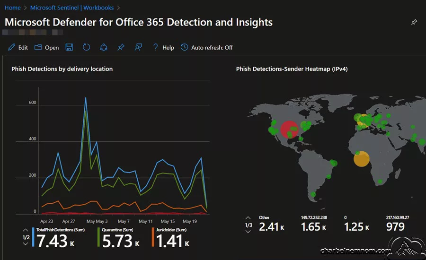Click the large red bubble over the United States
This screenshot has height=260, width=426.
[x=289, y=130]
